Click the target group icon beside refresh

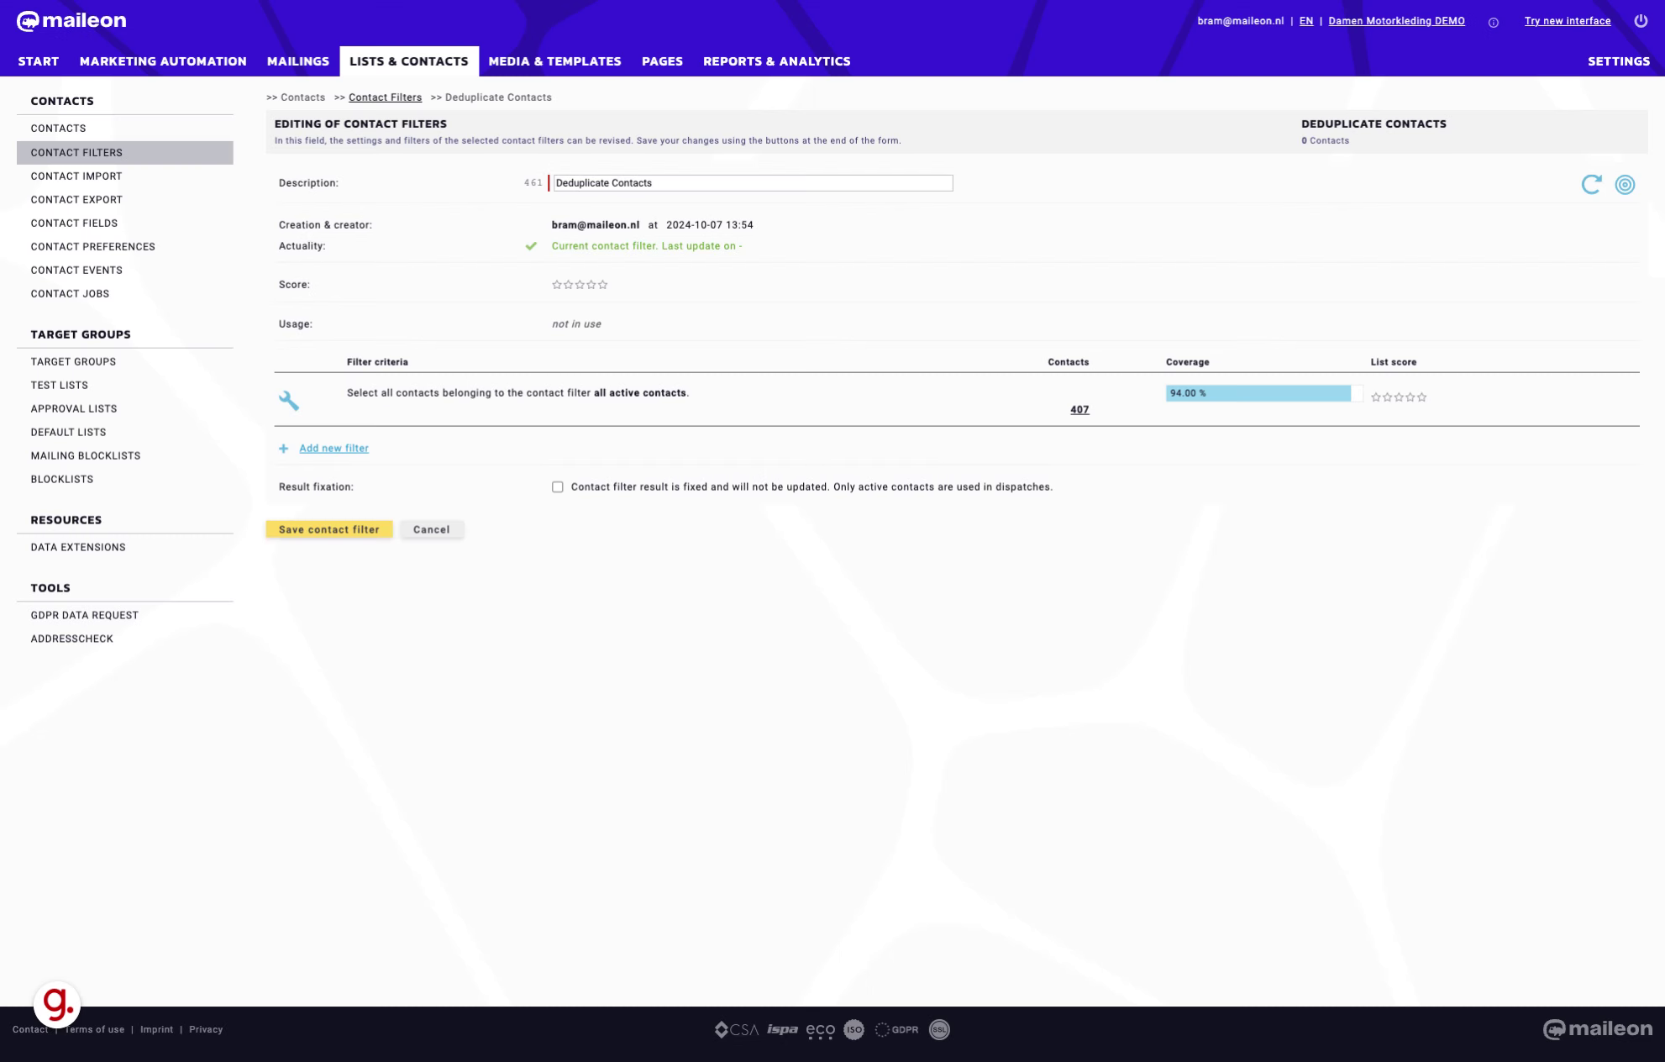pyautogui.click(x=1625, y=184)
